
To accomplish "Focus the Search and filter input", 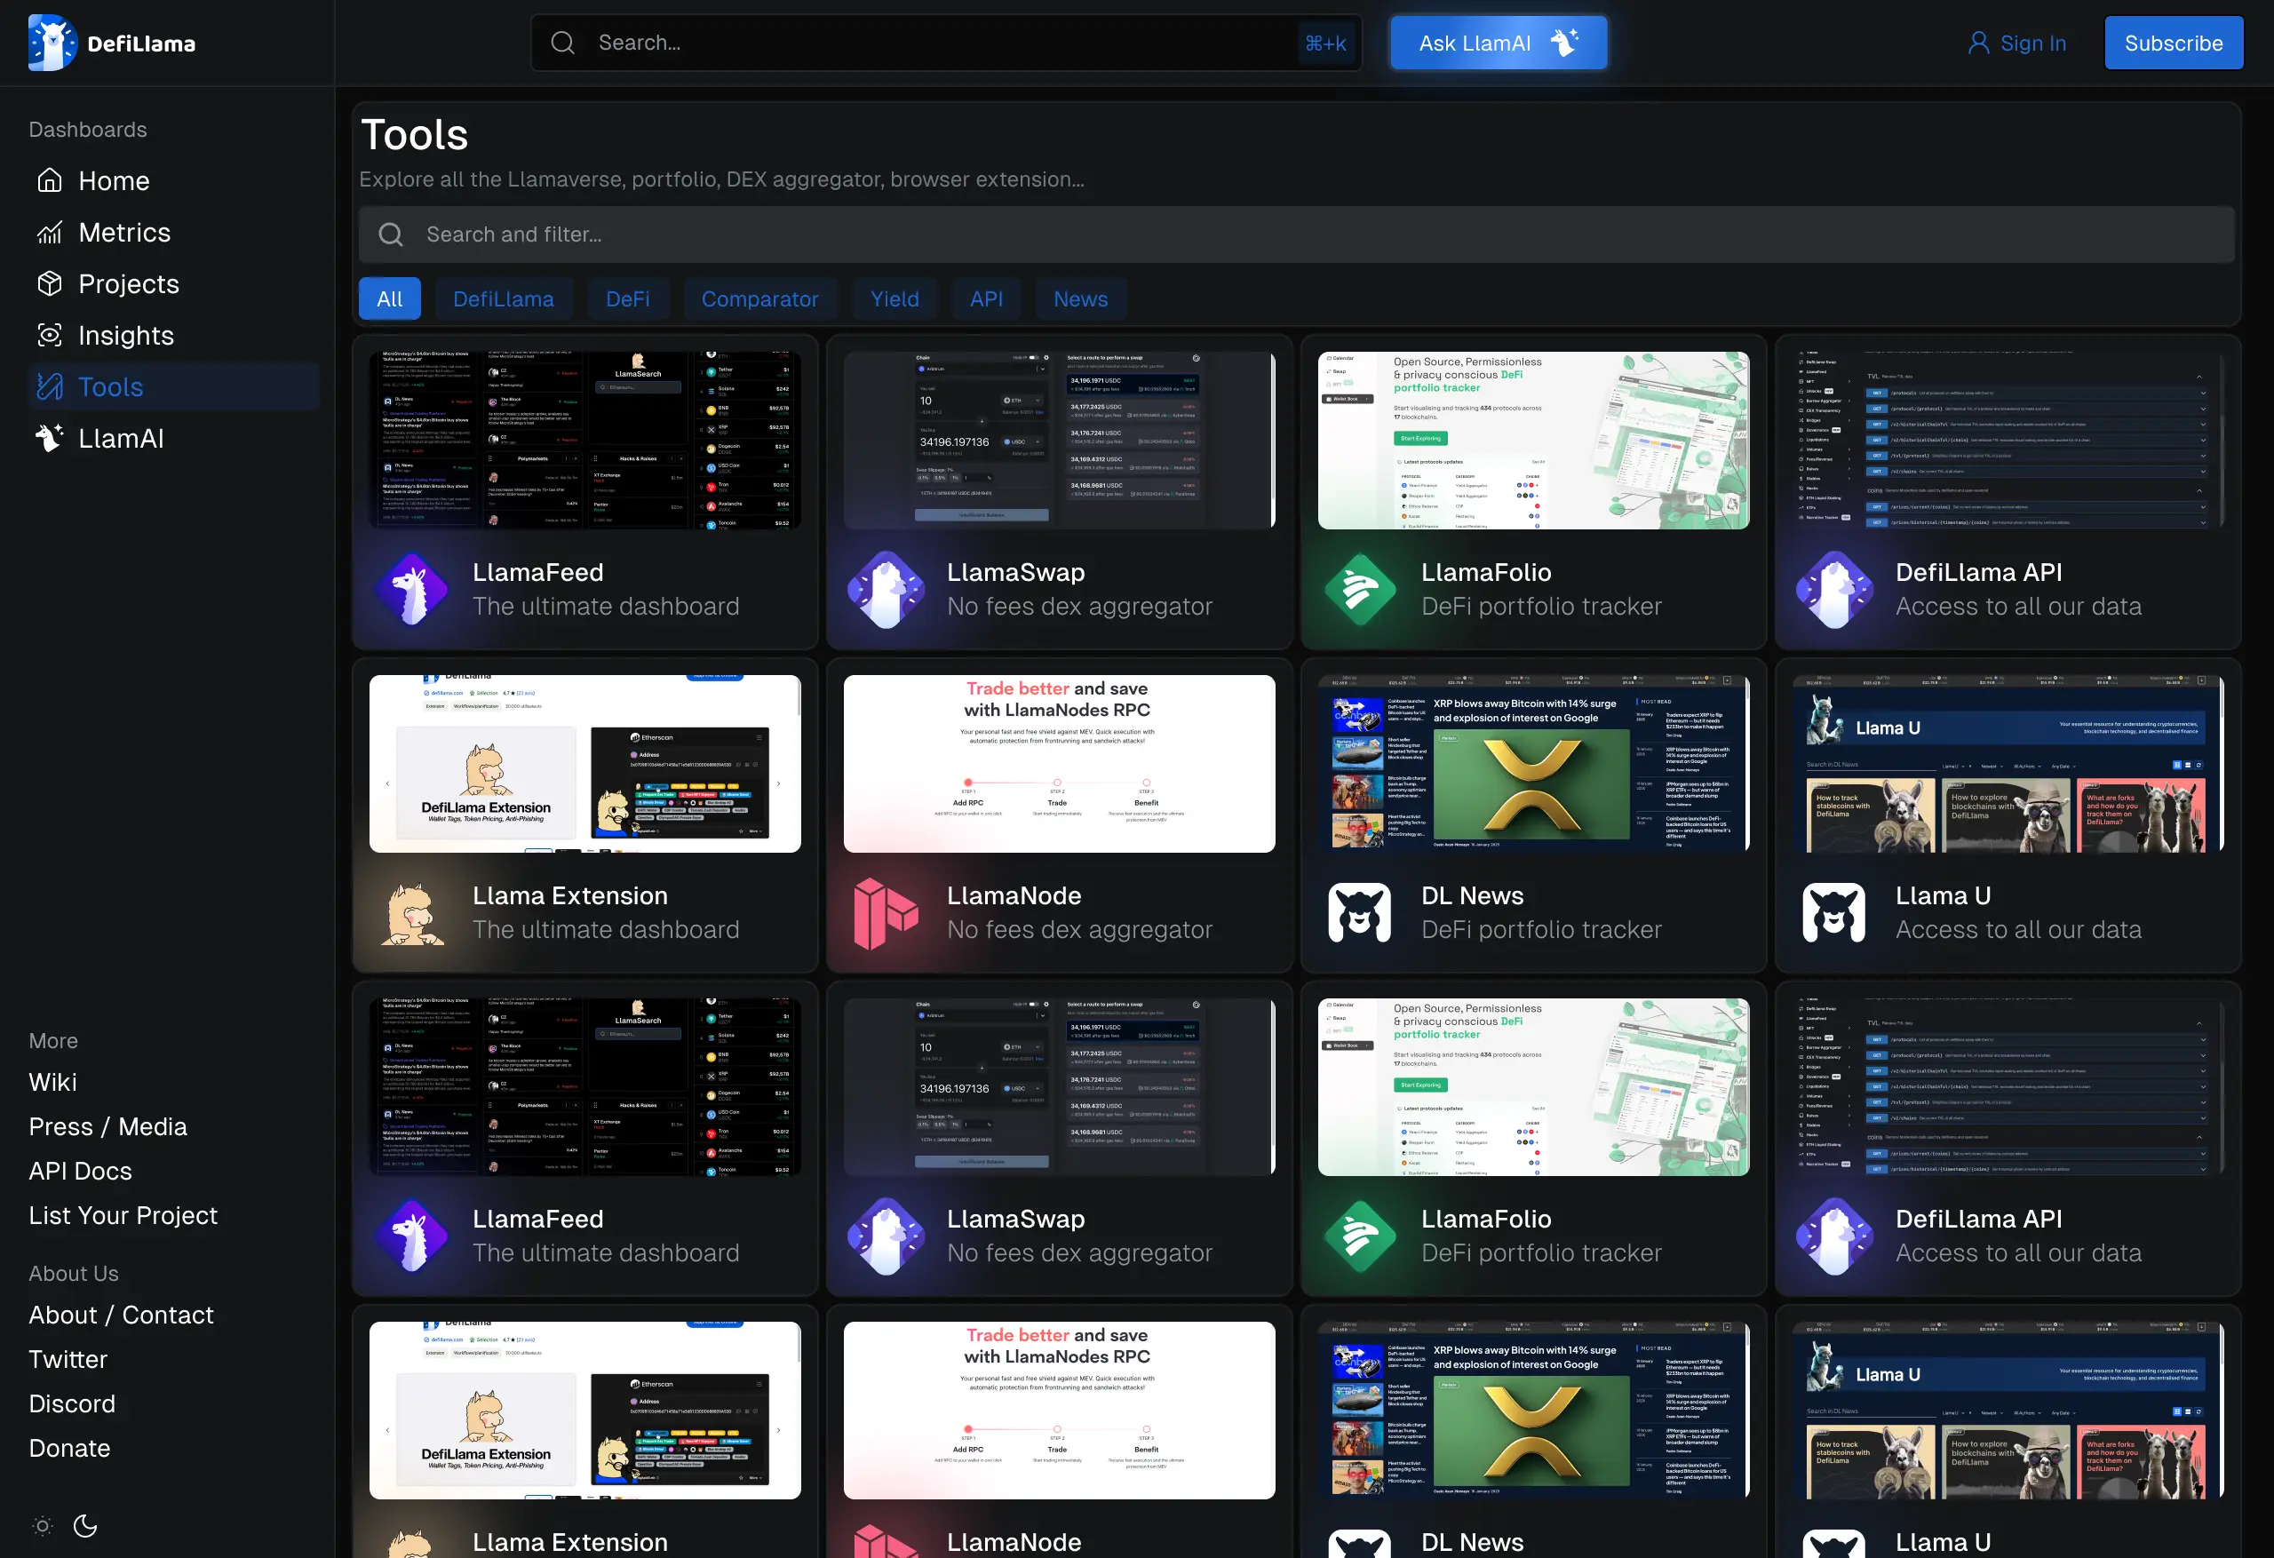I will (1297, 234).
